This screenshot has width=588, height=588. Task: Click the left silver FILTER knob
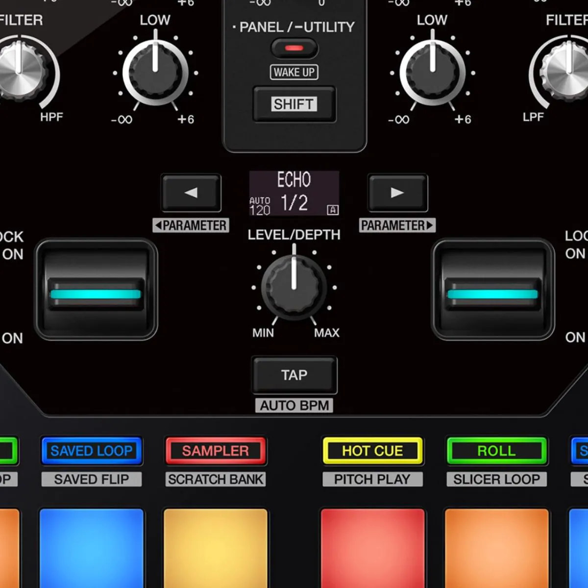[x=20, y=71]
